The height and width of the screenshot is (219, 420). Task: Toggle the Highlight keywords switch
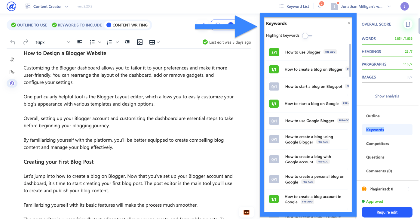307,35
